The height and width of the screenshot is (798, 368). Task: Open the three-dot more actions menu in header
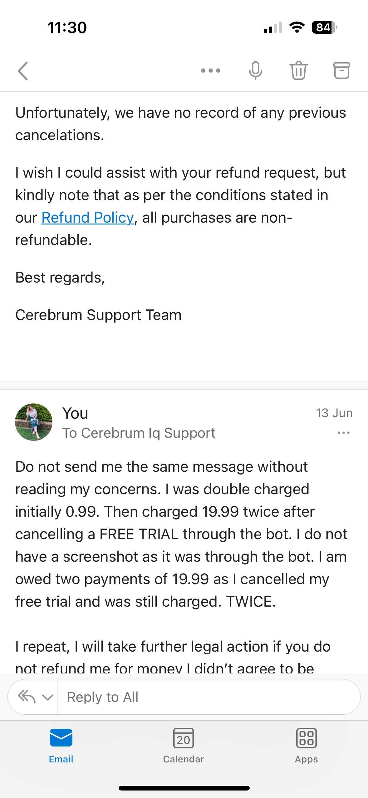211,71
